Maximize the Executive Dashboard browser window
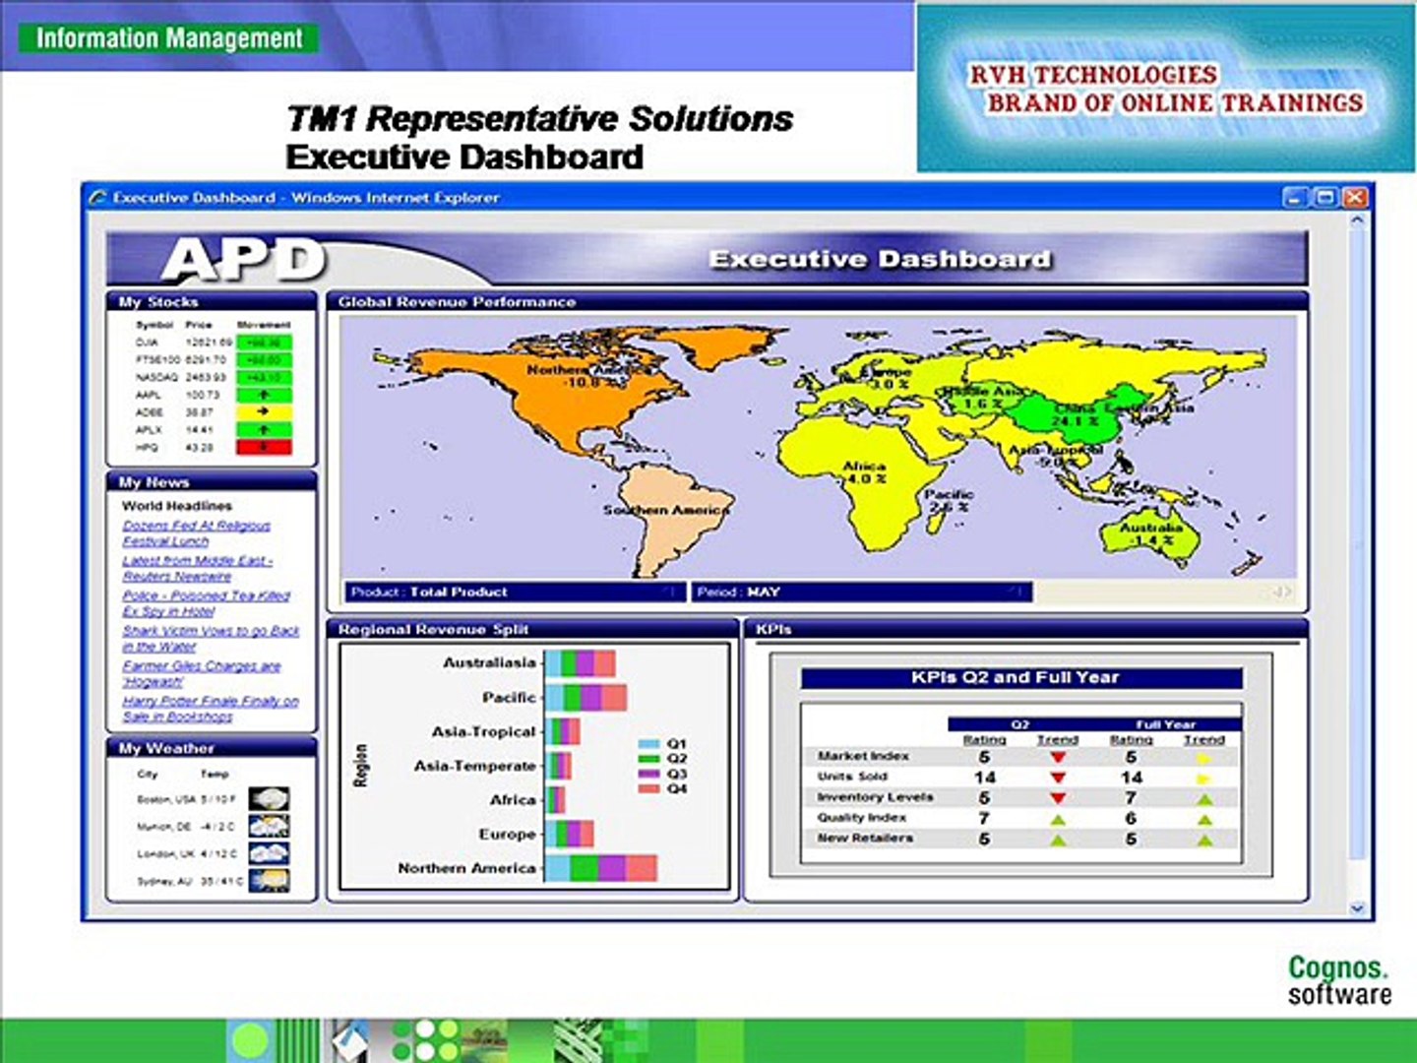 1325,198
